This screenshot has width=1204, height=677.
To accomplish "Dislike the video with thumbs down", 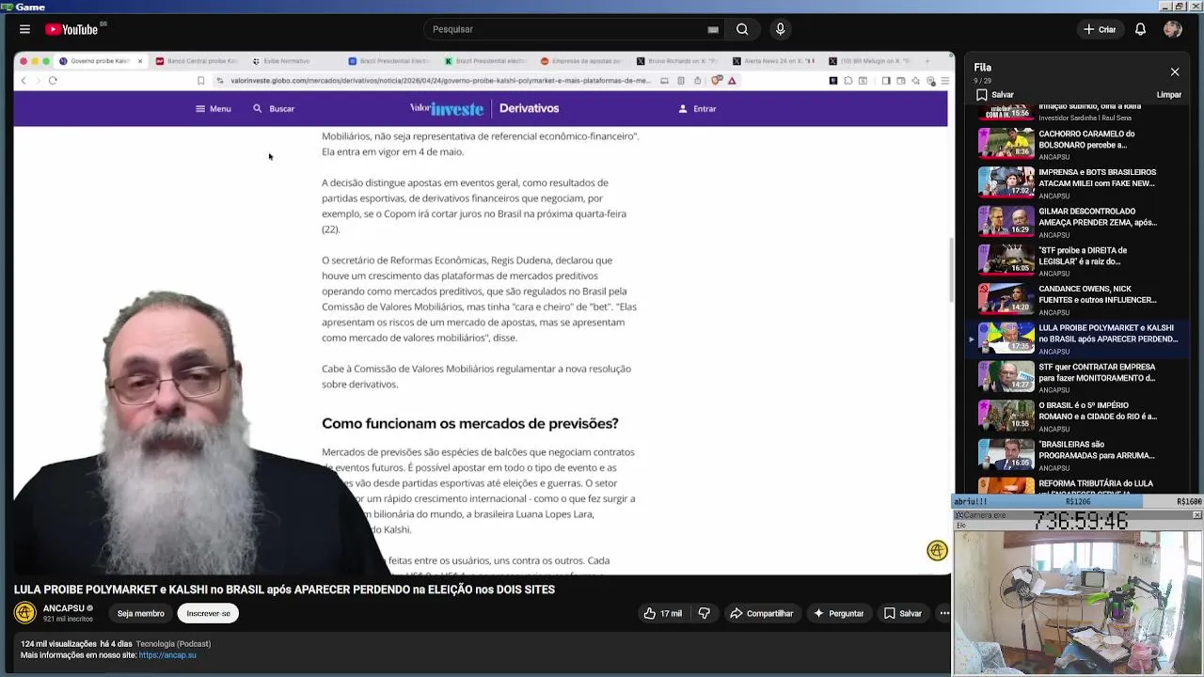I will (704, 613).
